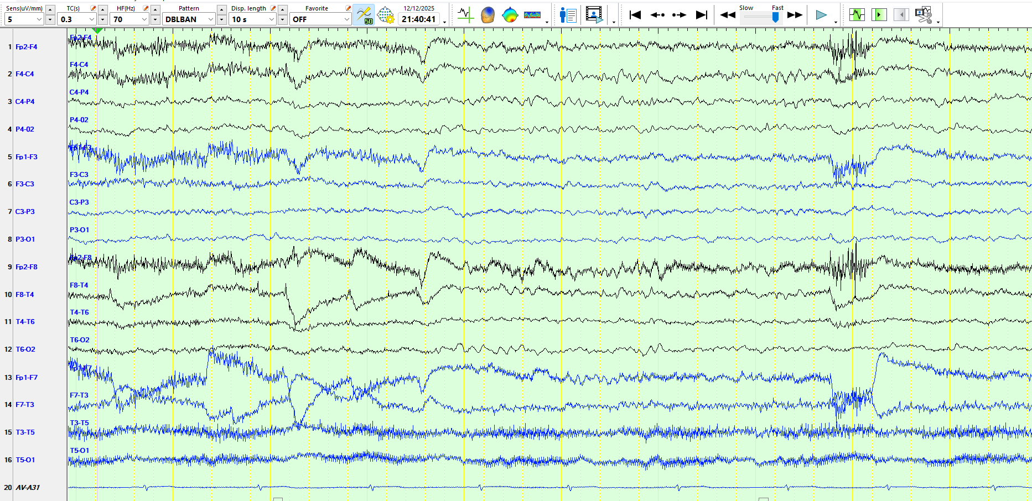The image size is (1032, 501).
Task: Select channel 15 T3-T5 in the left list
Action: tap(25, 432)
